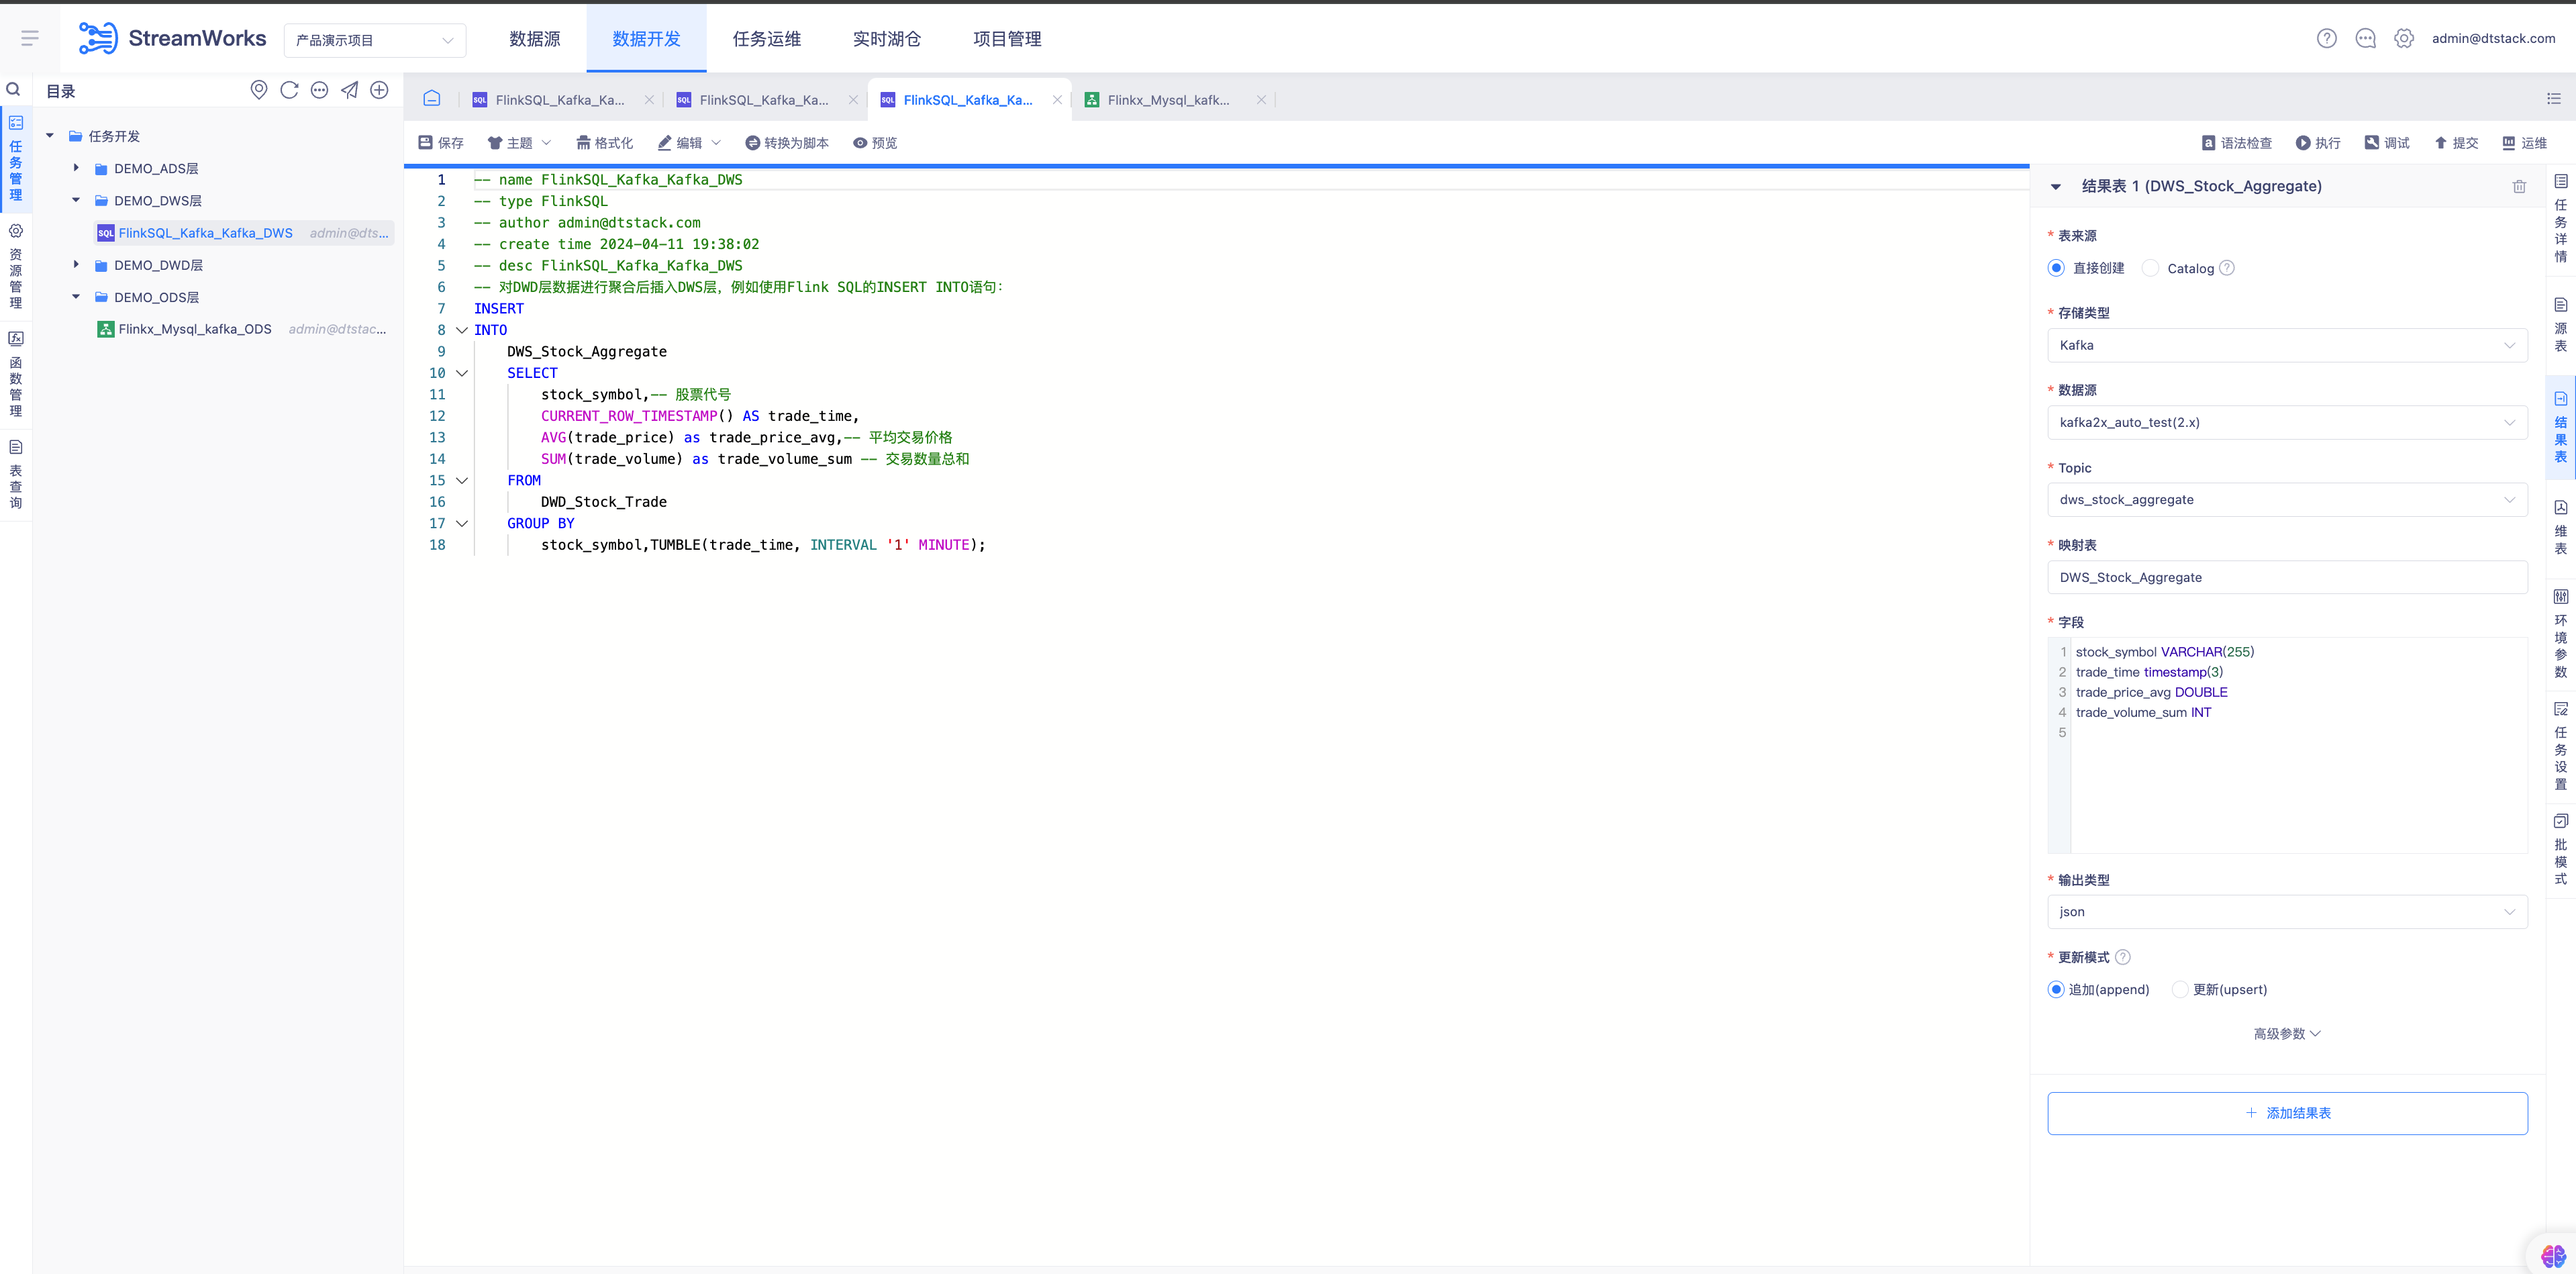The image size is (2576, 1274).
Task: Open the 主题 theme dropdown
Action: tap(519, 143)
